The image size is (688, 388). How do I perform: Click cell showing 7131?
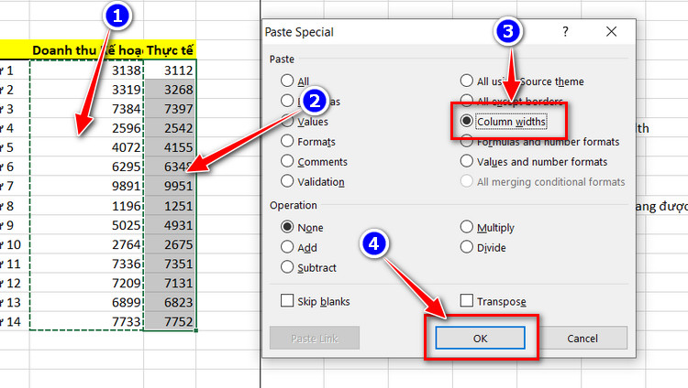pos(170,283)
